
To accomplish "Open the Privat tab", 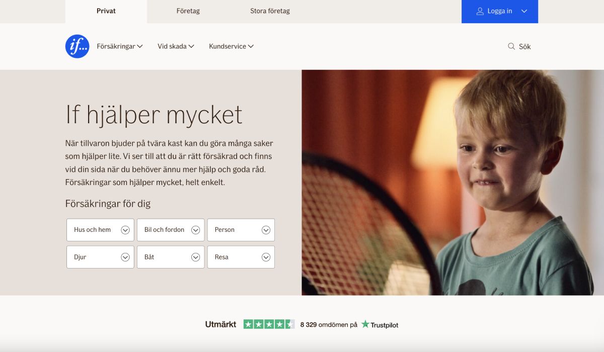I will (x=106, y=11).
